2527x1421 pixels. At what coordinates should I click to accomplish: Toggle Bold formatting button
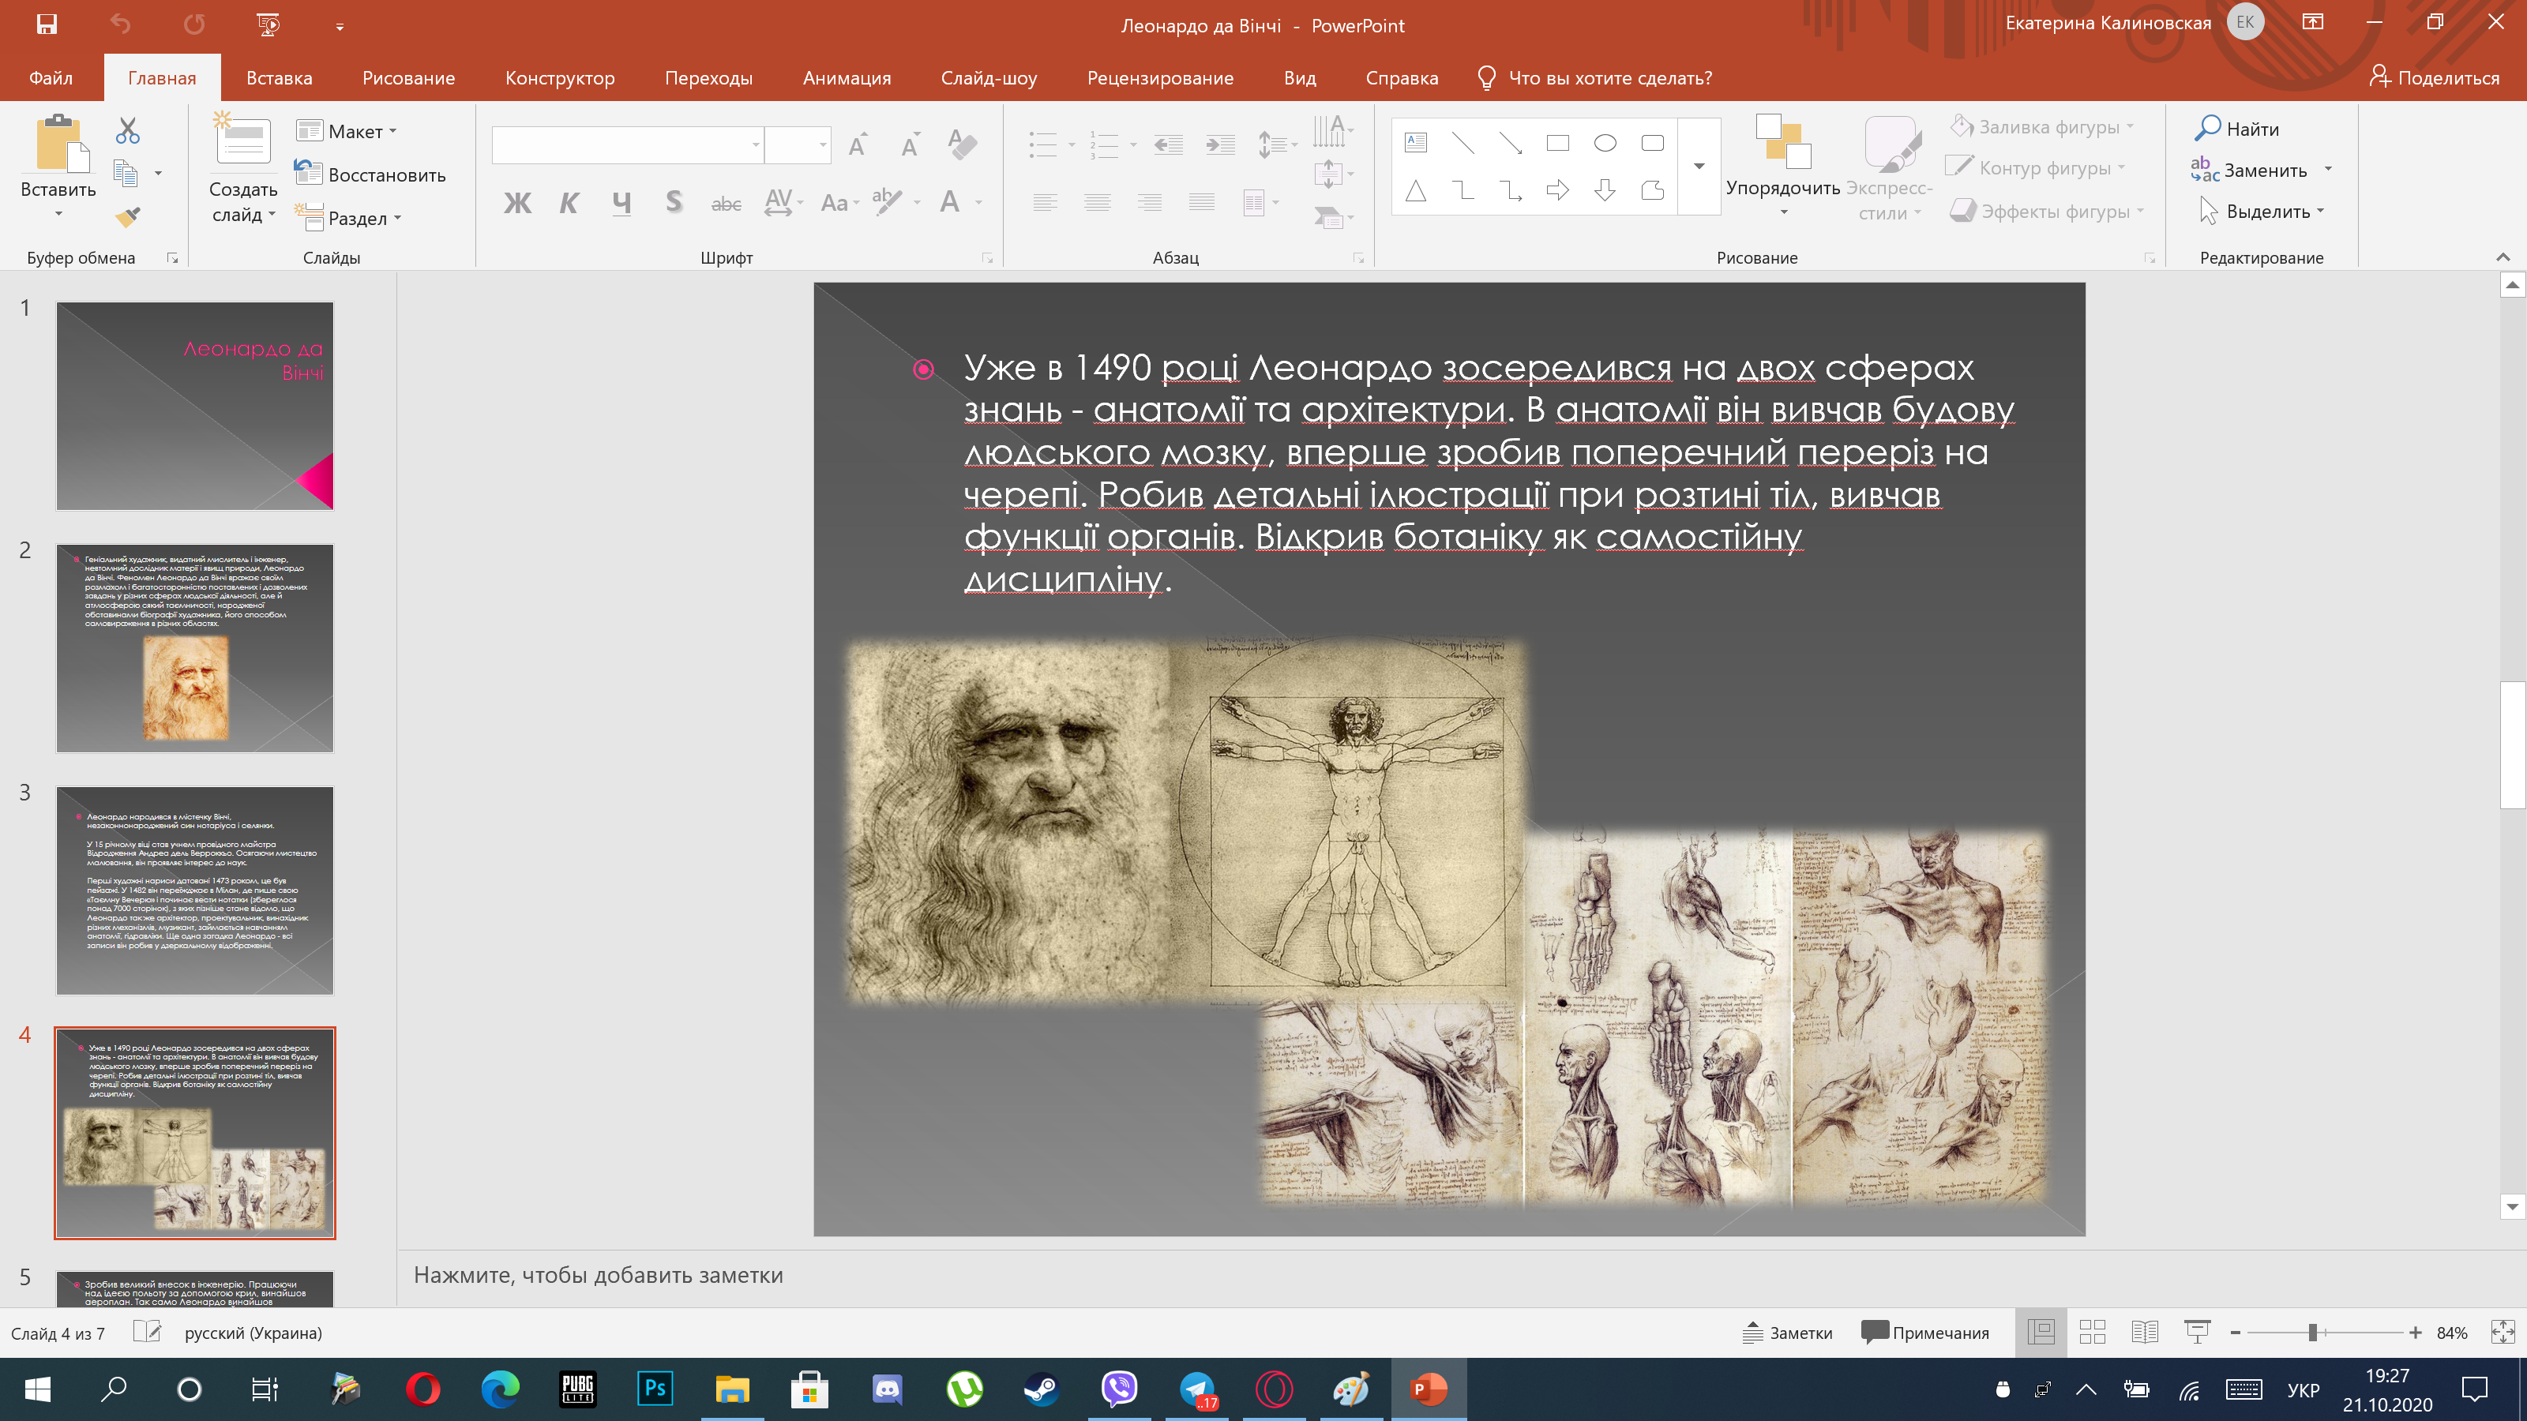(517, 203)
